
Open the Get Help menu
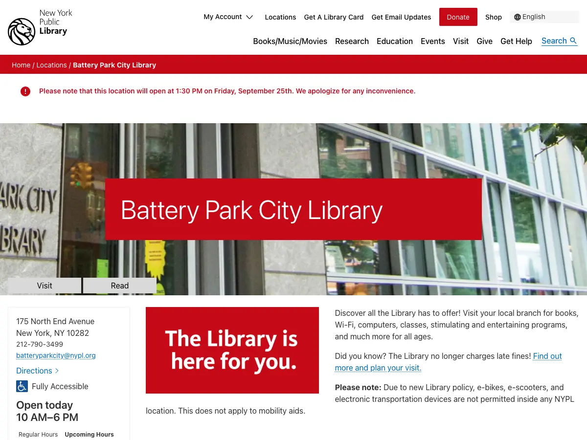click(516, 41)
